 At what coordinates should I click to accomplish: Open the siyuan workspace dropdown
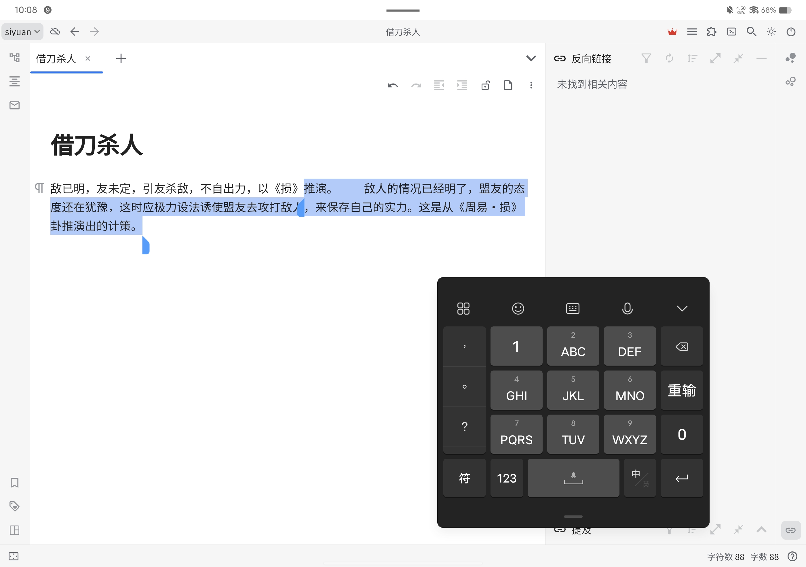[x=22, y=32]
